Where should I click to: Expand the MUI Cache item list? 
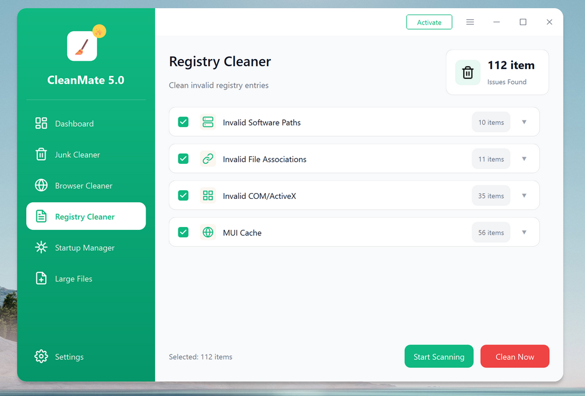click(x=524, y=232)
